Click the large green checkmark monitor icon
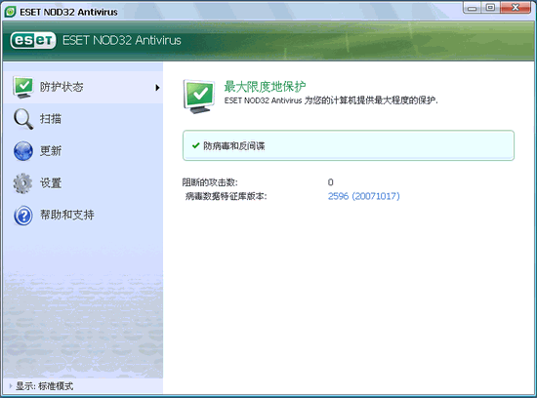 (199, 97)
